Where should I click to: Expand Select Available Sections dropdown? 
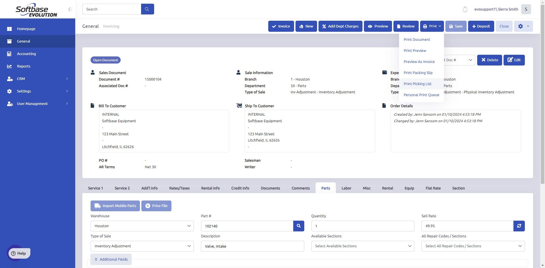tap(363, 246)
